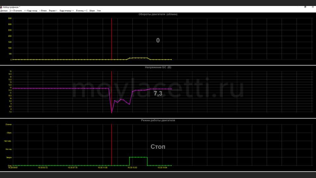Screen dimensions: 316x178
Task: Click the raised yellow RPM plateau segment
Action: click(x=138, y=58)
